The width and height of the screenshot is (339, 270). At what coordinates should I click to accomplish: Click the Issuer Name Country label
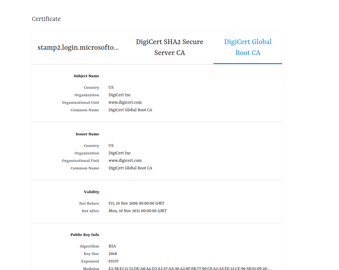click(x=91, y=146)
